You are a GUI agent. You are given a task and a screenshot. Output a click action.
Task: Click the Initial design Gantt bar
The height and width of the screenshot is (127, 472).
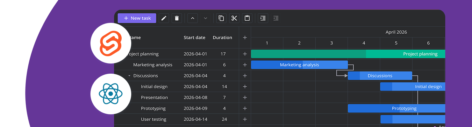(x=412, y=87)
